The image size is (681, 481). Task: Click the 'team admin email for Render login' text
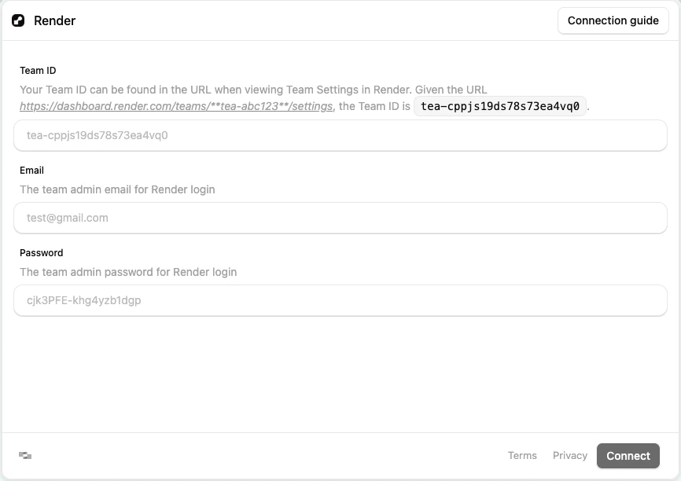tap(117, 189)
